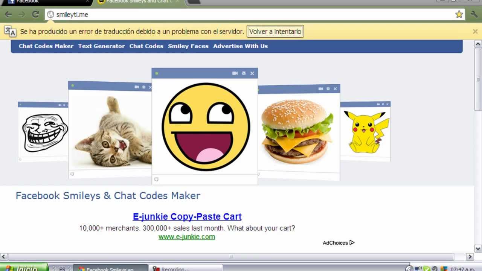
Task: Bookmark this page with the star icon
Action: 459,15
